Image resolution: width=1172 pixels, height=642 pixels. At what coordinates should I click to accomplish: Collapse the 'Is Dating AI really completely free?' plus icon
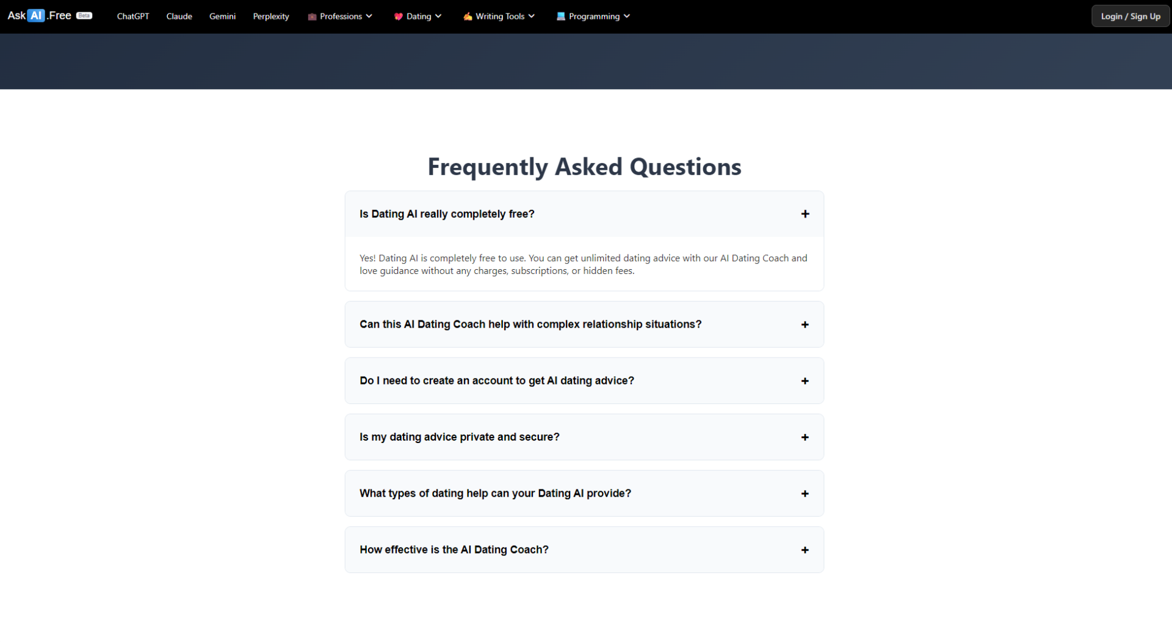coord(805,214)
